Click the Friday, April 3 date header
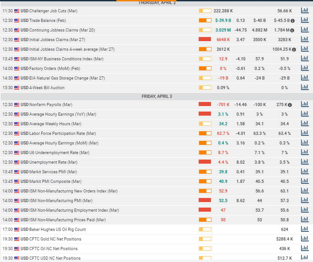313x262 pixels. click(x=156, y=96)
